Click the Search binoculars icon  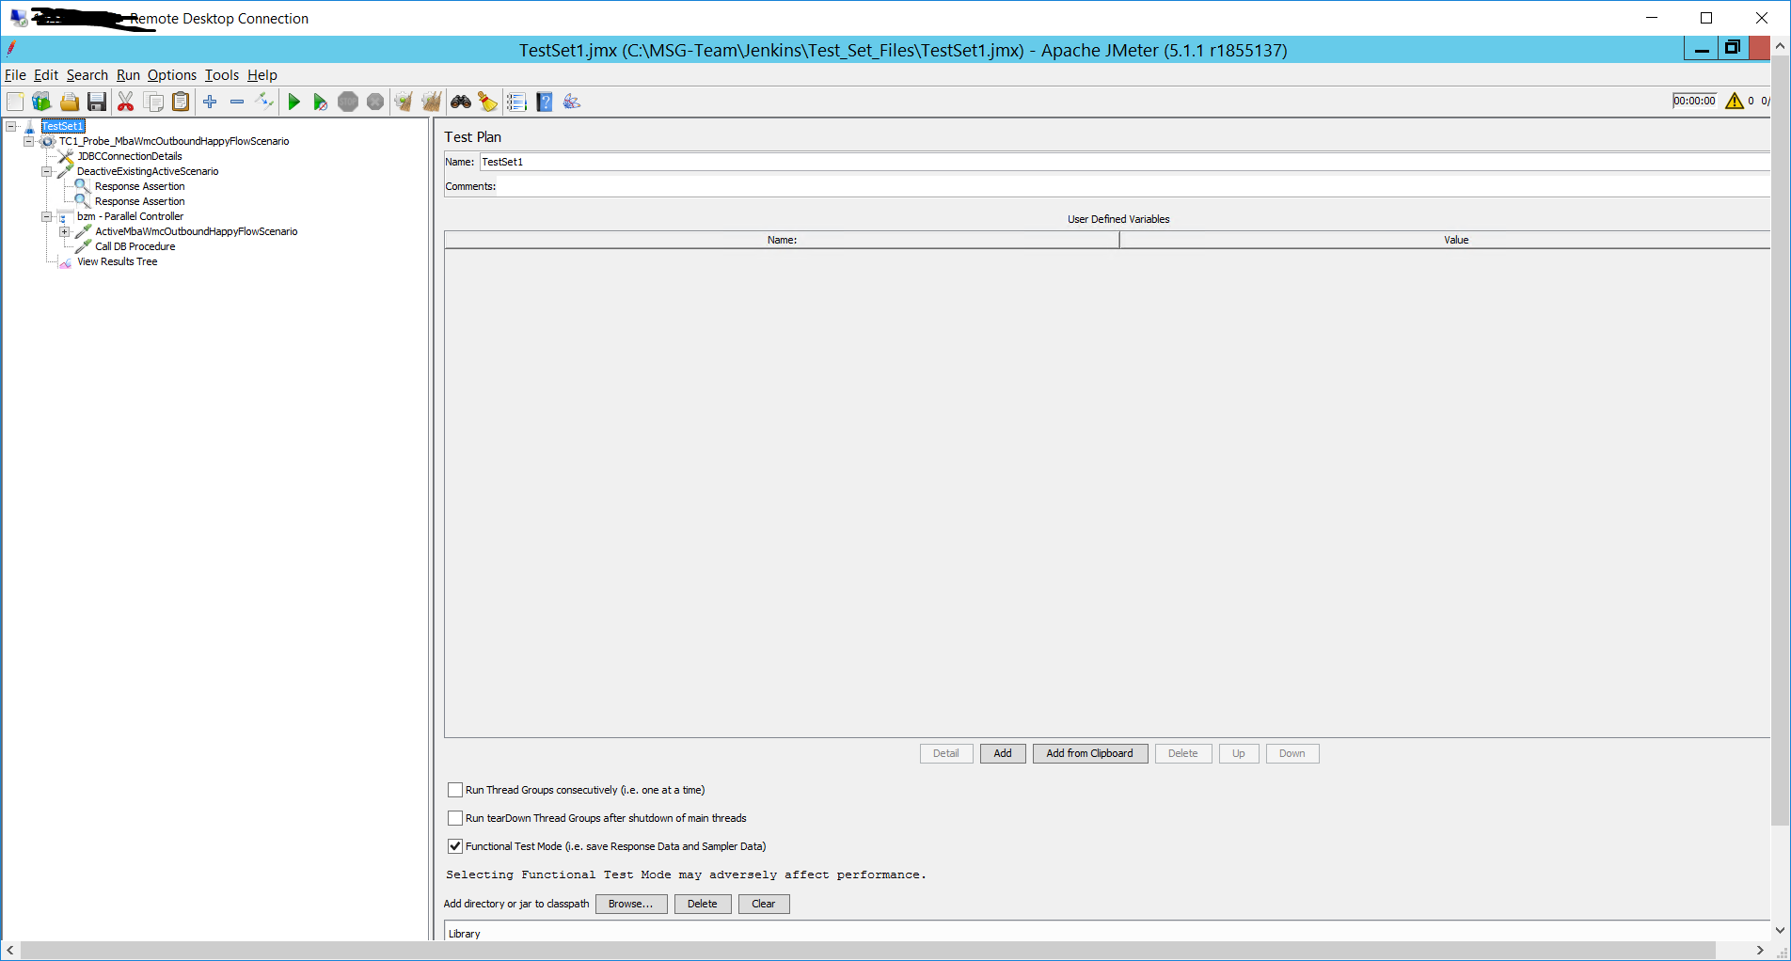(x=461, y=102)
